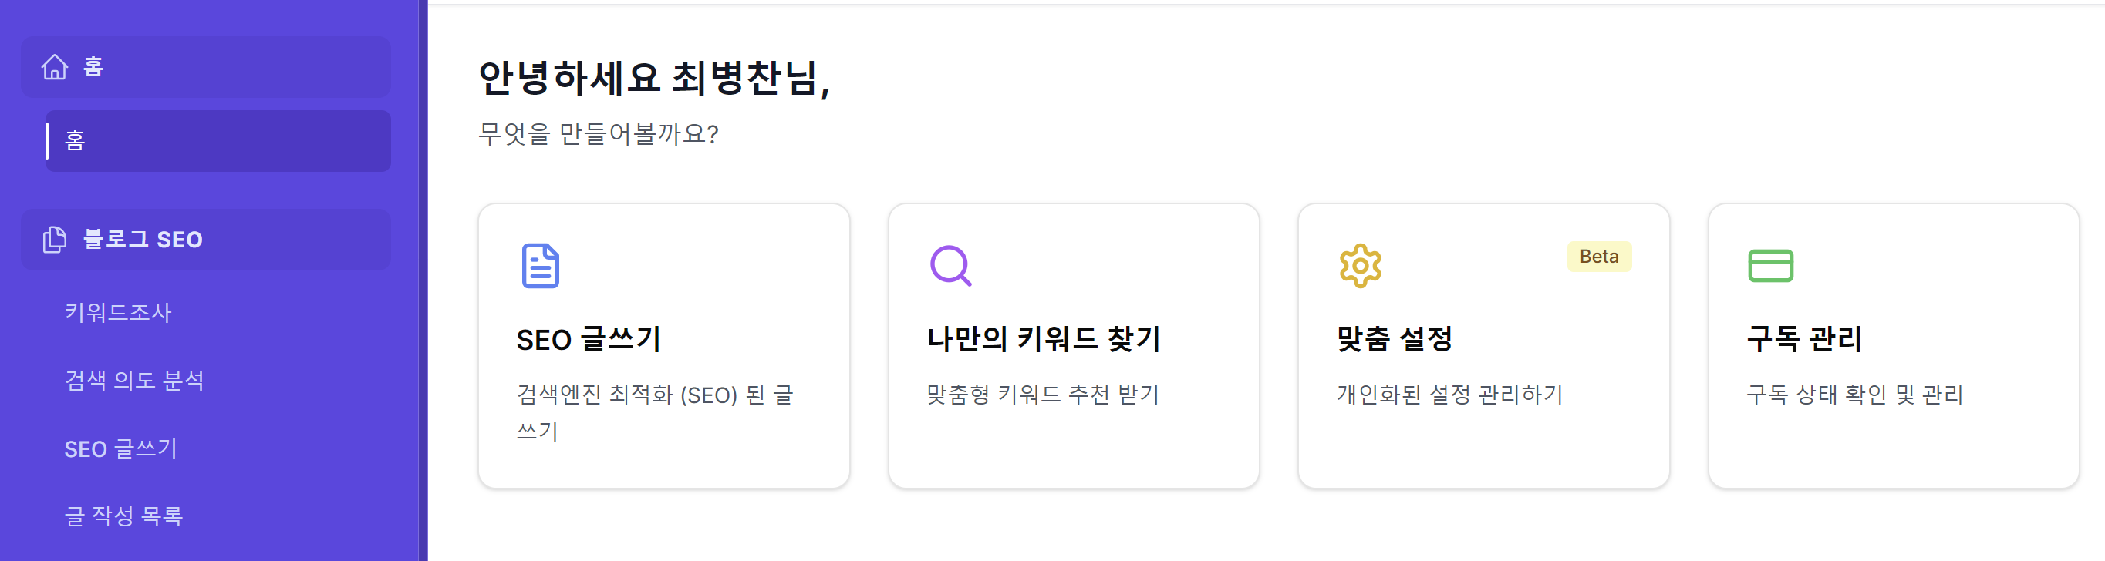Open the 구독 관리 card title
Screen dimensions: 2105x561
[x=1803, y=339]
